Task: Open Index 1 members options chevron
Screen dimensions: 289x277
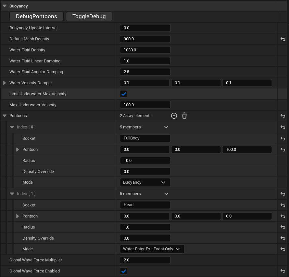Action: pos(166,194)
